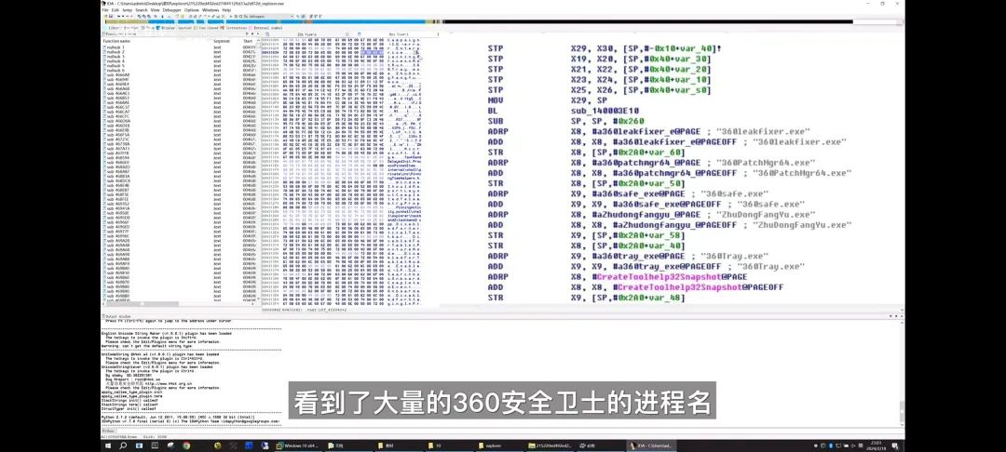Select nullsub_6 in the functions list
The width and height of the screenshot is (1006, 452).
coord(116,71)
